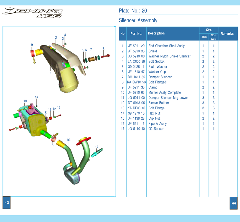Click the 'Washer Cup' description
The height and width of the screenshot is (222, 240).
click(x=157, y=72)
